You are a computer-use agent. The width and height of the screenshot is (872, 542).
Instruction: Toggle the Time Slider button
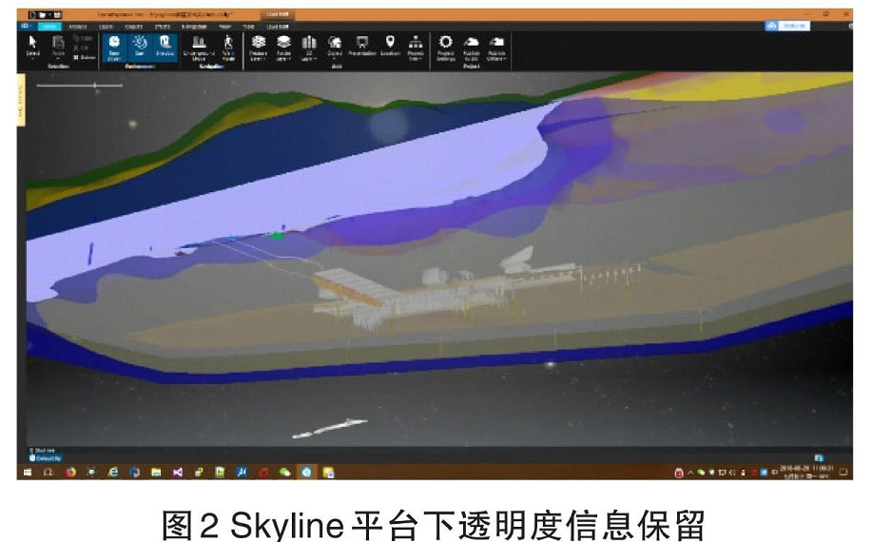[x=114, y=48]
